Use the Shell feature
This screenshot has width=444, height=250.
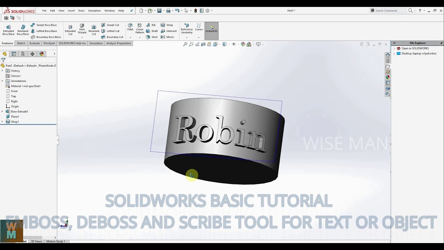(x=152, y=37)
